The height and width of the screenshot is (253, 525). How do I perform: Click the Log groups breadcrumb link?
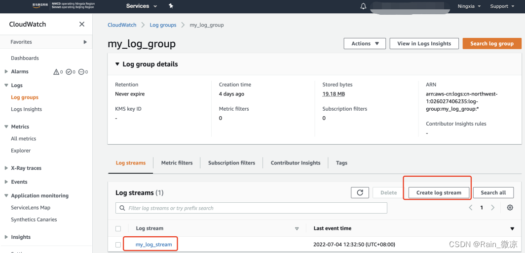(x=163, y=25)
